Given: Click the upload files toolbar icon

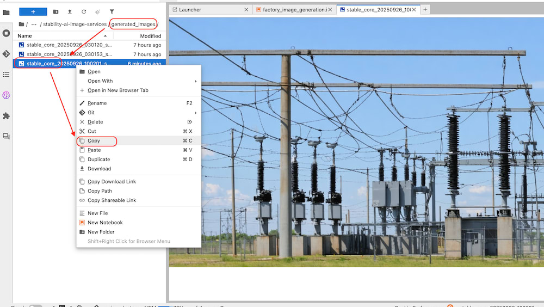Looking at the screenshot, I should pos(70,12).
